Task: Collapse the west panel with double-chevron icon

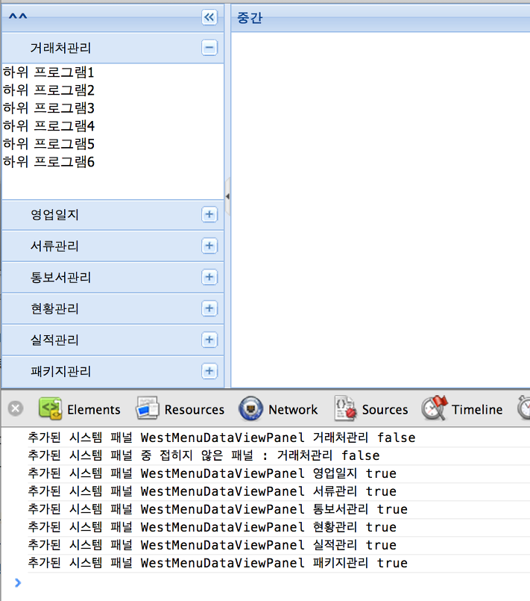Action: click(x=209, y=17)
